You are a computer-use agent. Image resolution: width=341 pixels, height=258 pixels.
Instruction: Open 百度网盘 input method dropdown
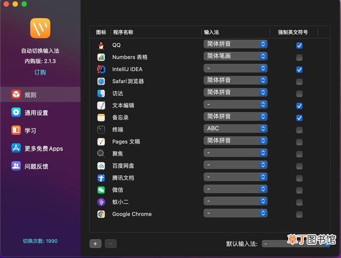[x=236, y=165]
